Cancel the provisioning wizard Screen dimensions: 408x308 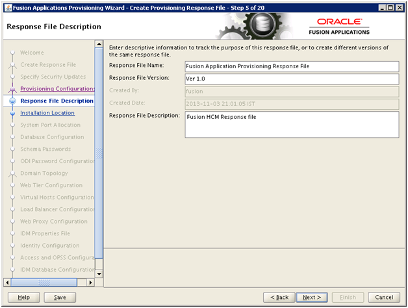point(384,297)
